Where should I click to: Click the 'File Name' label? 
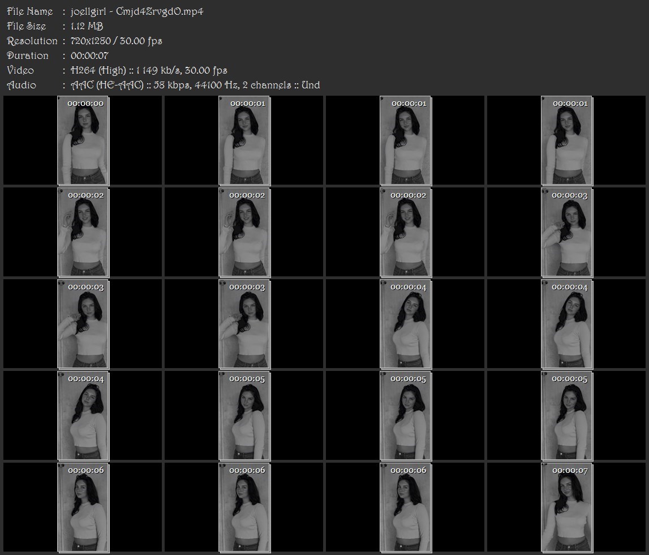coord(30,11)
